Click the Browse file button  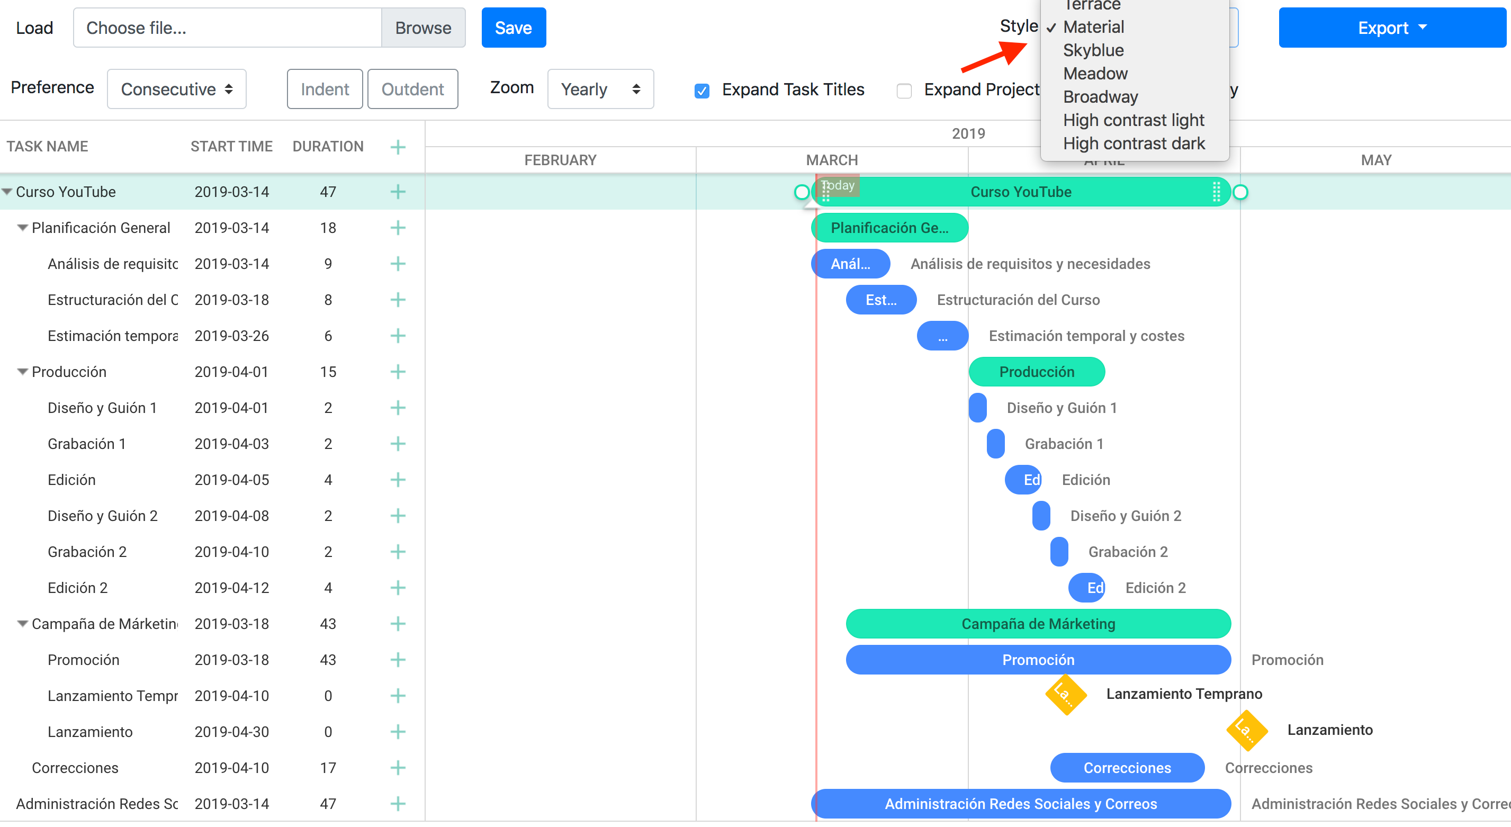click(x=422, y=28)
